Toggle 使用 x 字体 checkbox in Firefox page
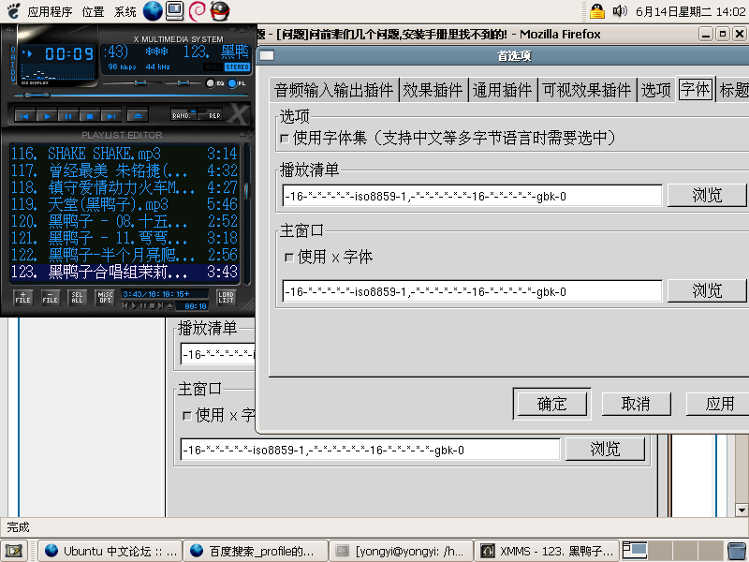Screen dimensions: 749x562 pyautogui.click(x=187, y=416)
